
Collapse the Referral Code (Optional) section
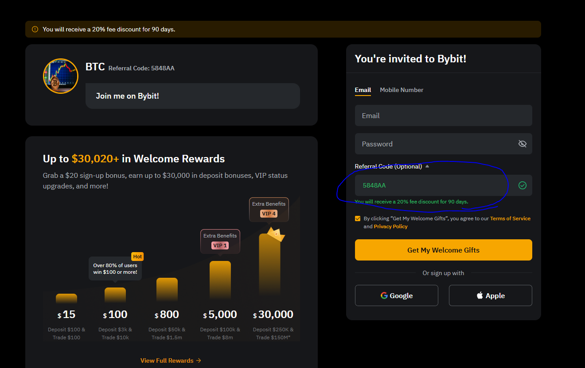coord(427,167)
